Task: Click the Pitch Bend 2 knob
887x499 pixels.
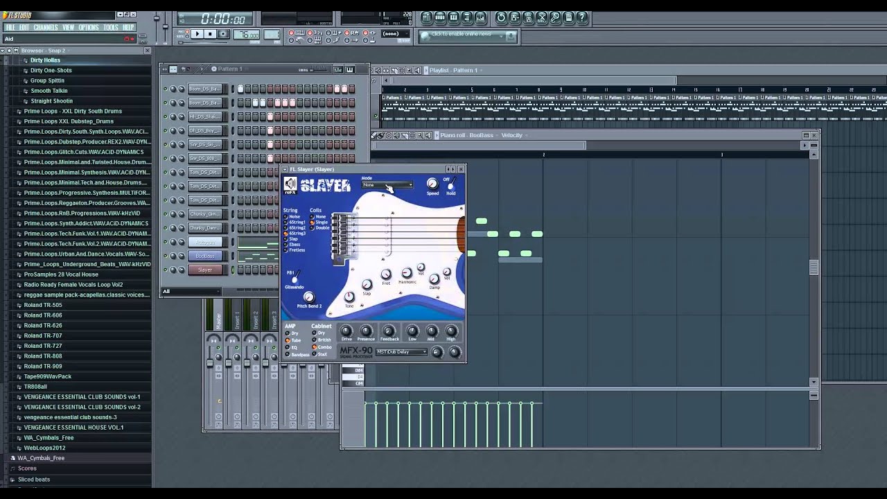Action: (309, 298)
